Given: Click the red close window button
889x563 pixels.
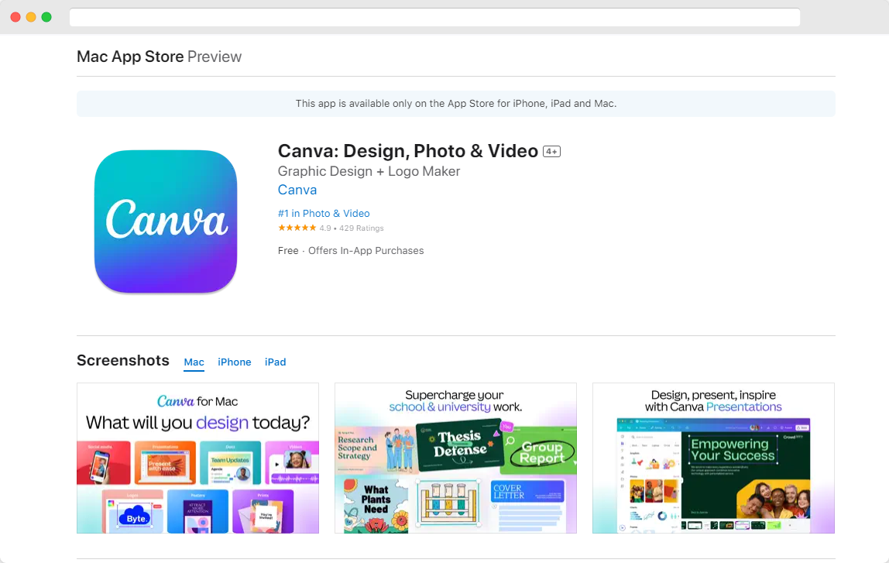Looking at the screenshot, I should [15, 17].
